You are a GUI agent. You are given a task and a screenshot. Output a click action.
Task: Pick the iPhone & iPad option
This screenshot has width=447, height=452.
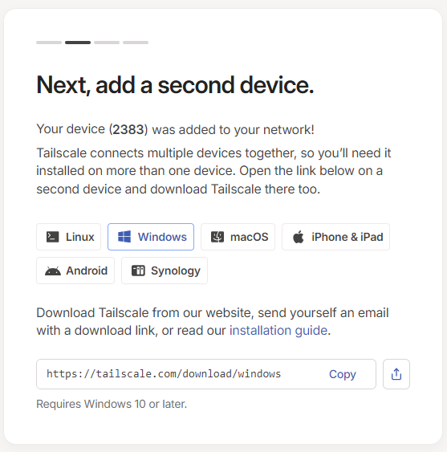[335, 237]
